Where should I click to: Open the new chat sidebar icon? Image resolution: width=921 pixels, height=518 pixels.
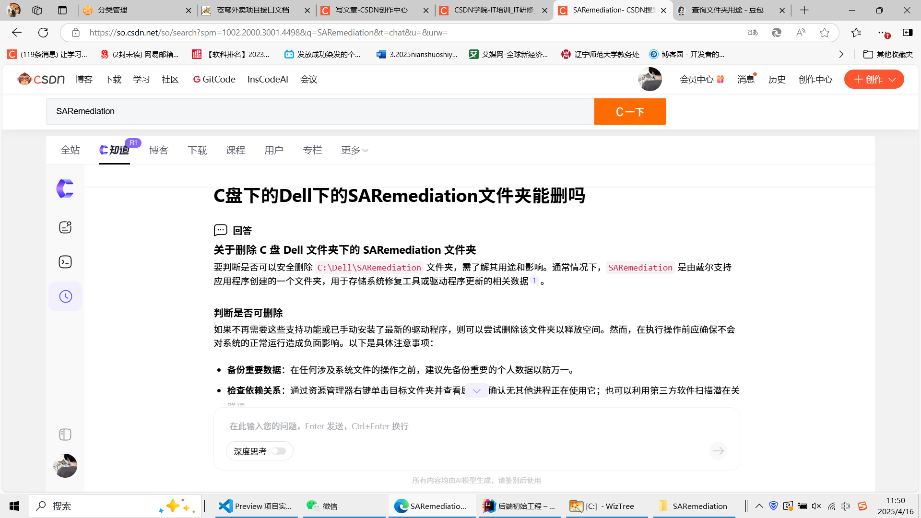tap(65, 227)
